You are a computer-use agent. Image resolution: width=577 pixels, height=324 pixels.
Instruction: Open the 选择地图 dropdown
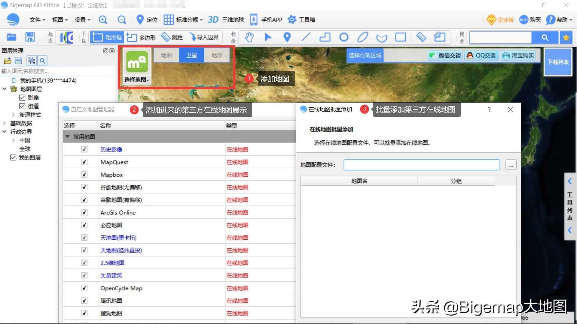137,79
